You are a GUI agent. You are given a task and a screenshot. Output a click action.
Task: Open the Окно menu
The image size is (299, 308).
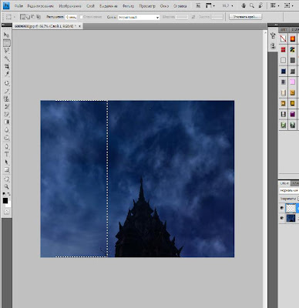coord(164,6)
